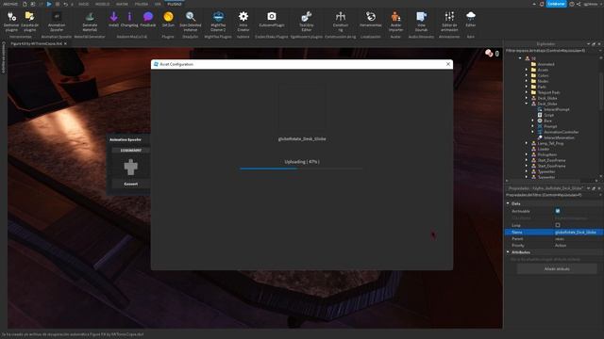Select the InteractPrompt item in Explorer
Screen dimensions: 604x339
[556, 109]
